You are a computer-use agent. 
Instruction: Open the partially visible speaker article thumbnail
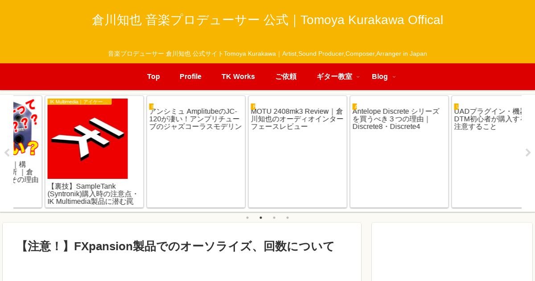26,127
